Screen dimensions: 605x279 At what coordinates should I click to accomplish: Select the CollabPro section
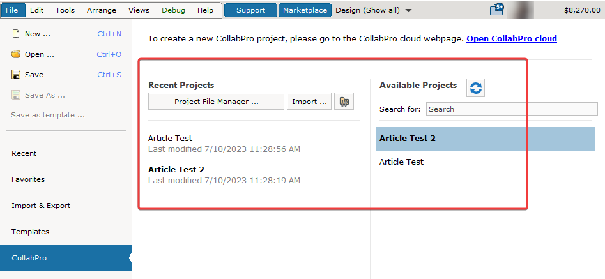[66, 258]
